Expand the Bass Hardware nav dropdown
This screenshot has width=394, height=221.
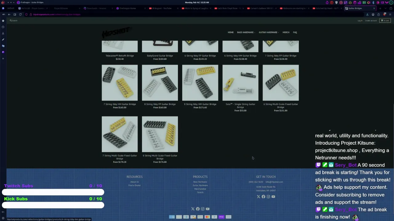(246, 32)
